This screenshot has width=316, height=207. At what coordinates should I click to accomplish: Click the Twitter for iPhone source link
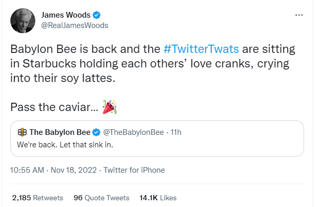pos(134,170)
